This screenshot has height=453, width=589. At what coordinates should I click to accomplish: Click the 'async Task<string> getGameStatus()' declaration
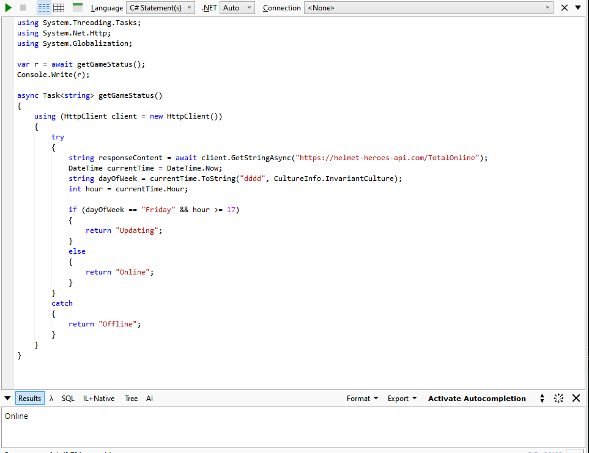coord(90,95)
